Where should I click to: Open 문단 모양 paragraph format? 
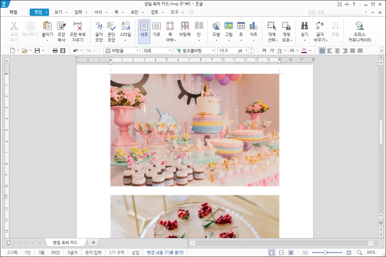111,31
